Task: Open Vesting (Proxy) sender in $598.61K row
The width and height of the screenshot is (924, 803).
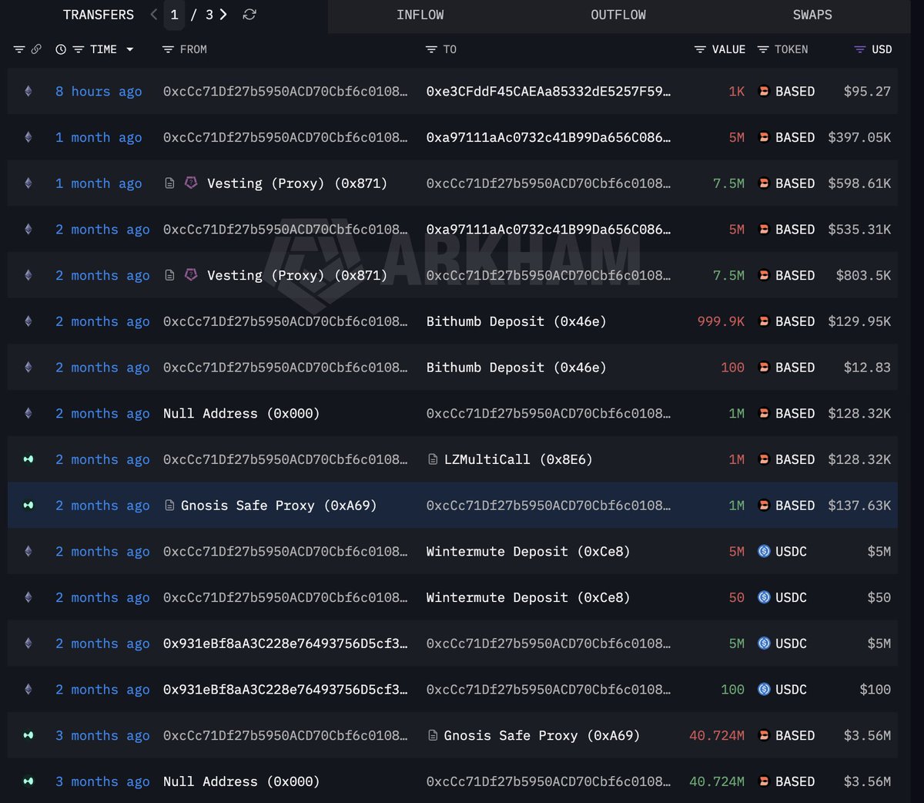Action: 297,183
